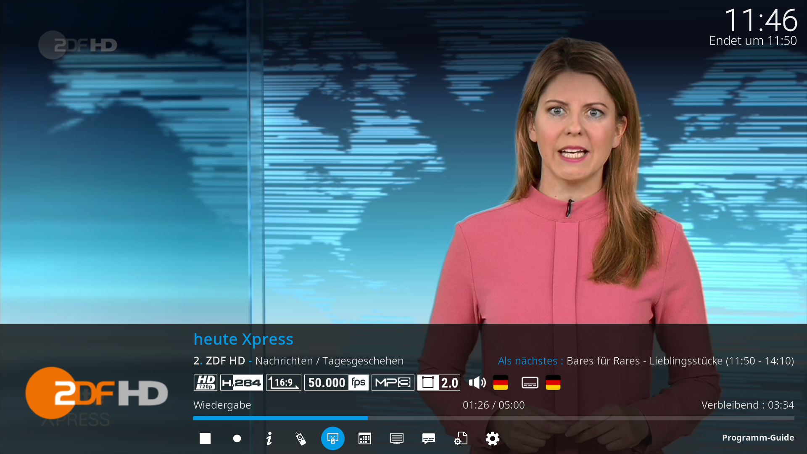Click the 16:9 aspect ratio badge
Image resolution: width=807 pixels, height=454 pixels.
pyautogui.click(x=284, y=383)
